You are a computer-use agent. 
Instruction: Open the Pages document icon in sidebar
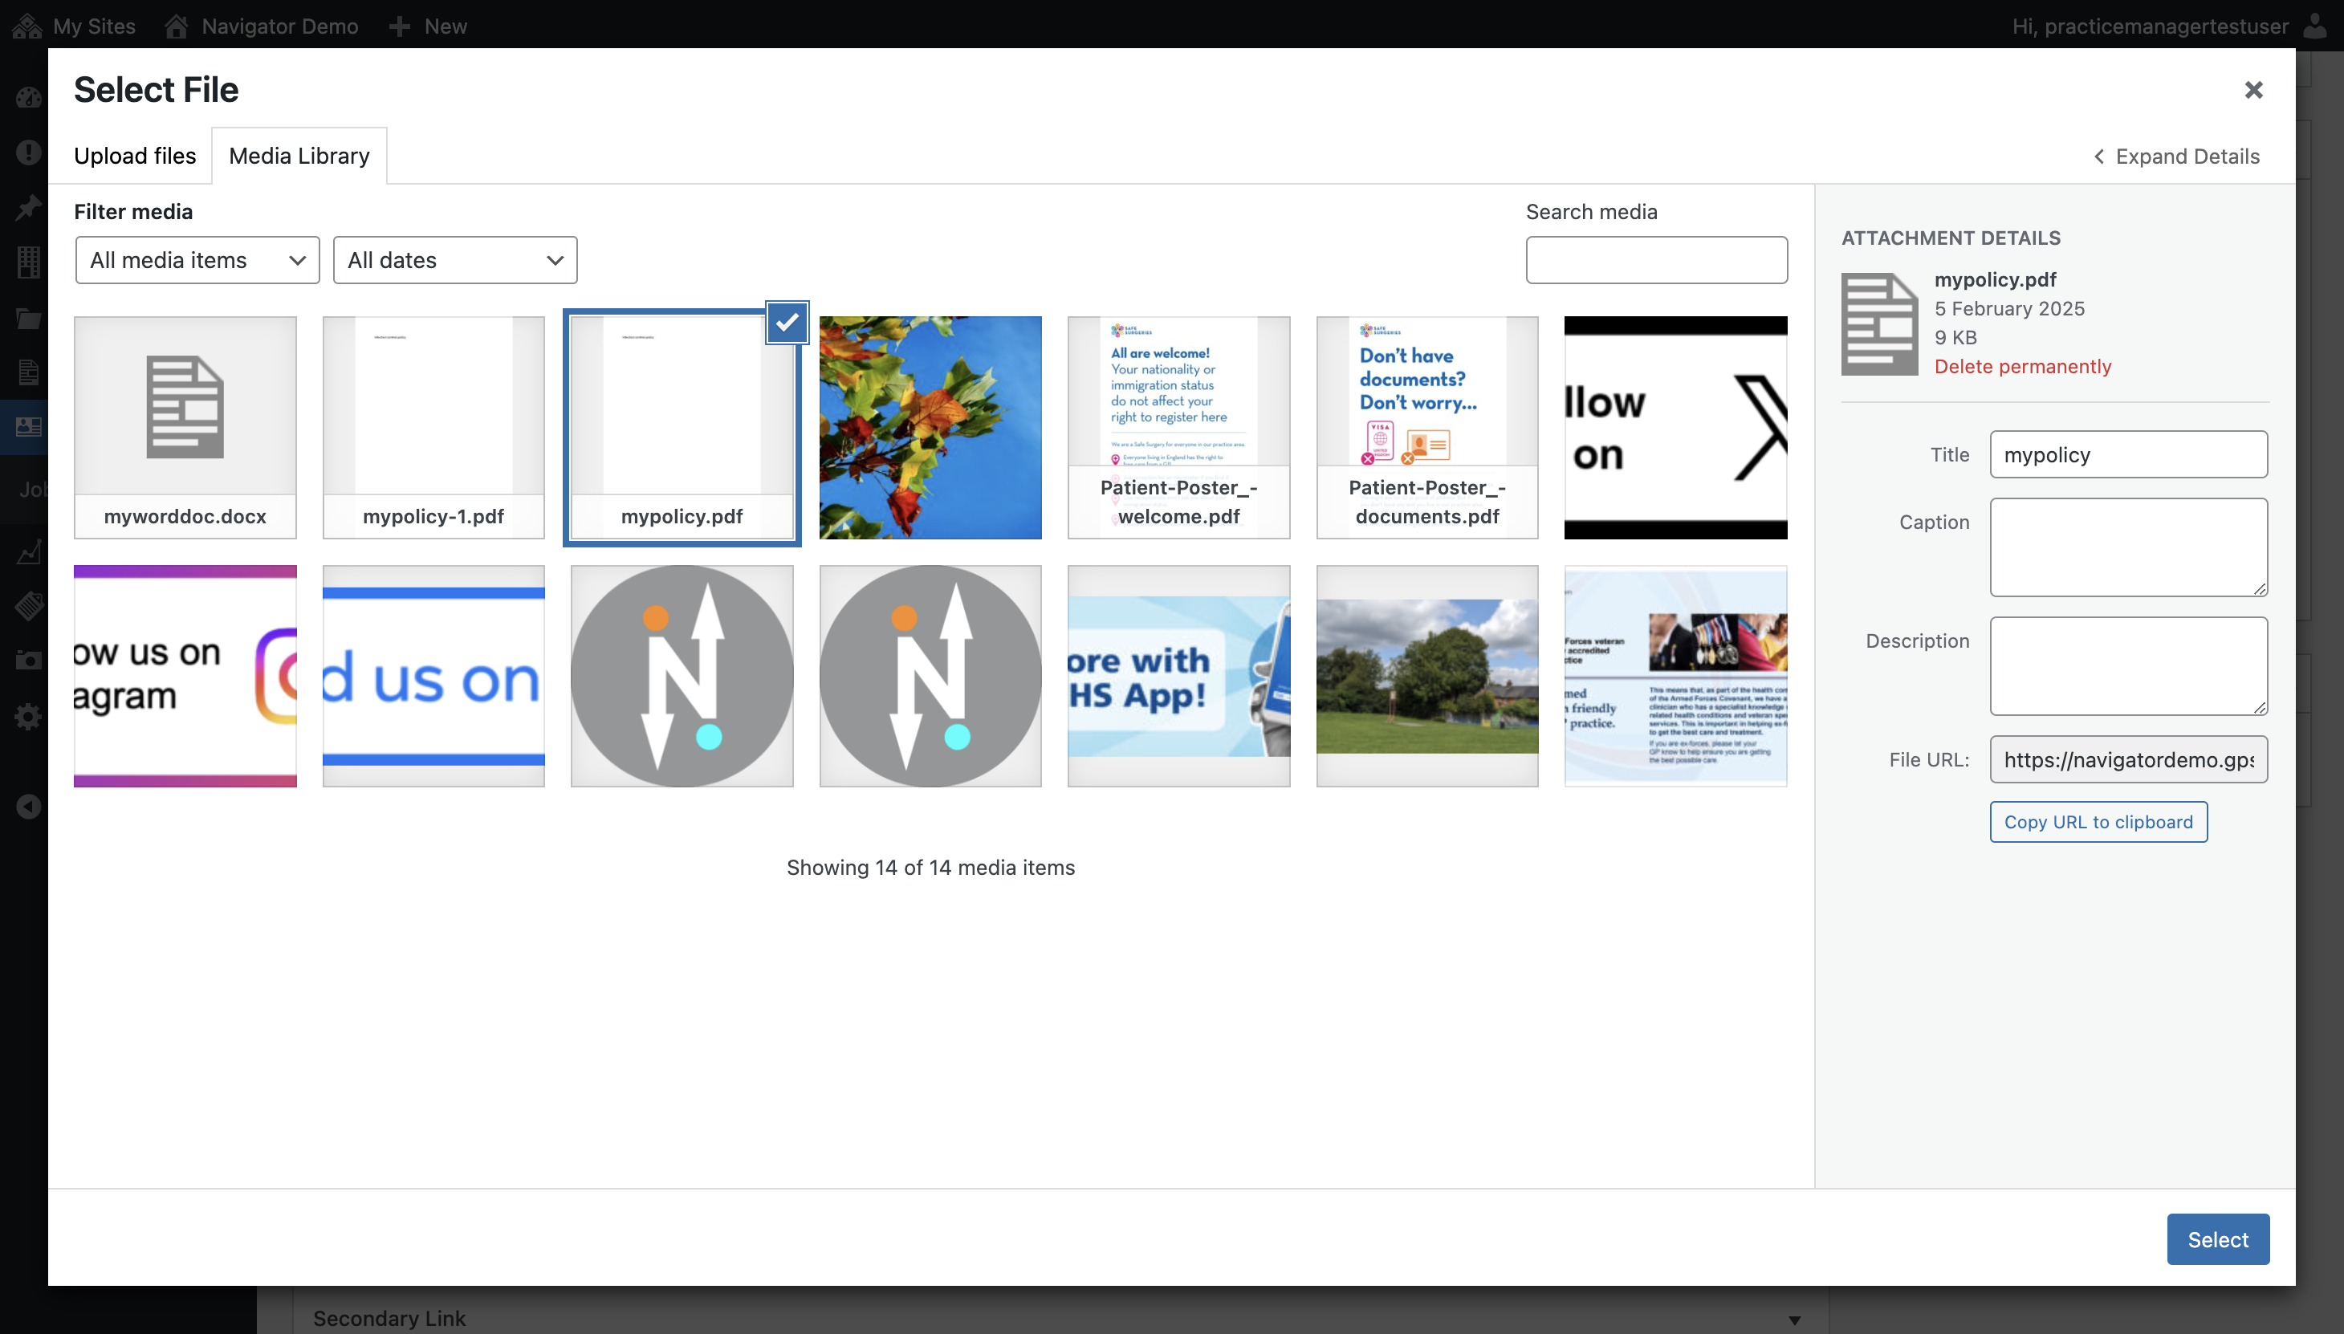click(x=28, y=373)
